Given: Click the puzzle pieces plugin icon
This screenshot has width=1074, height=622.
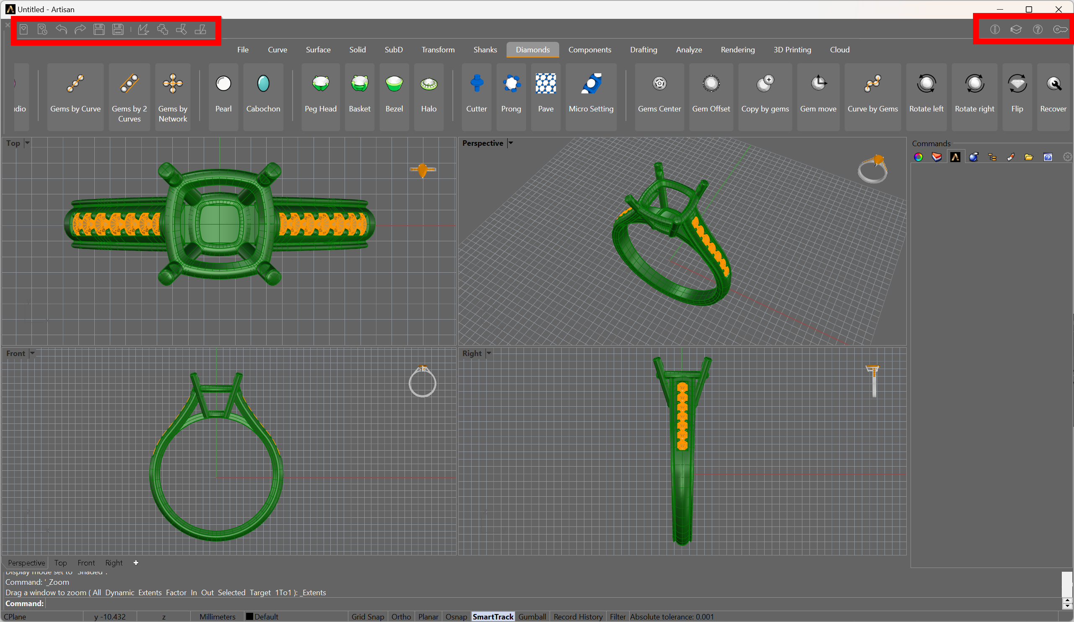Looking at the screenshot, I should click(162, 29).
